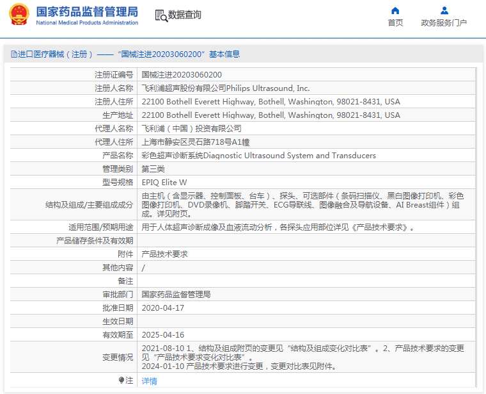
Task: Click the Philips Ultrasound, Inc. registrant cell
Action: point(225,88)
